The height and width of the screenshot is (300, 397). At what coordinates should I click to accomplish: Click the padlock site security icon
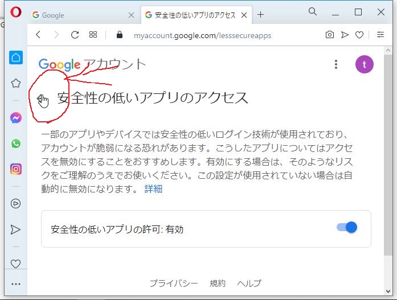[x=120, y=35]
